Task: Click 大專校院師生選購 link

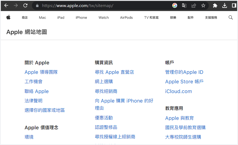Action: click(183, 137)
